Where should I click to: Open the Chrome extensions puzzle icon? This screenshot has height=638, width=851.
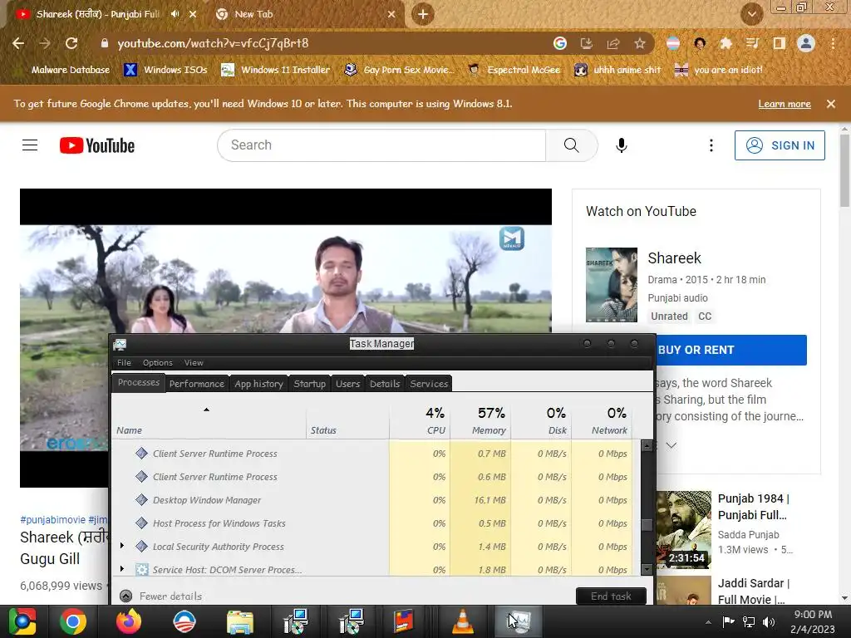(726, 43)
